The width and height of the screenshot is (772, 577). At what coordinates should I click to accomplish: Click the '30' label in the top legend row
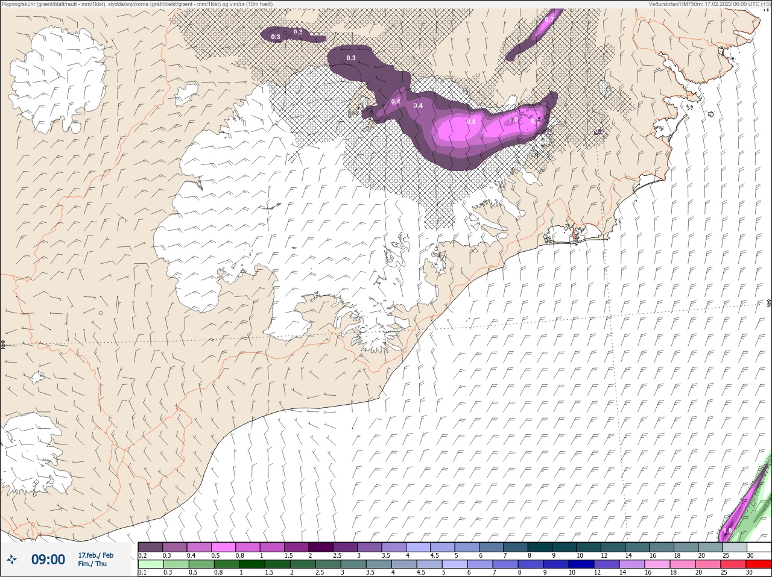click(750, 555)
